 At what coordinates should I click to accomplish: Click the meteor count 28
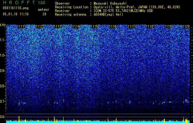click(44, 14)
